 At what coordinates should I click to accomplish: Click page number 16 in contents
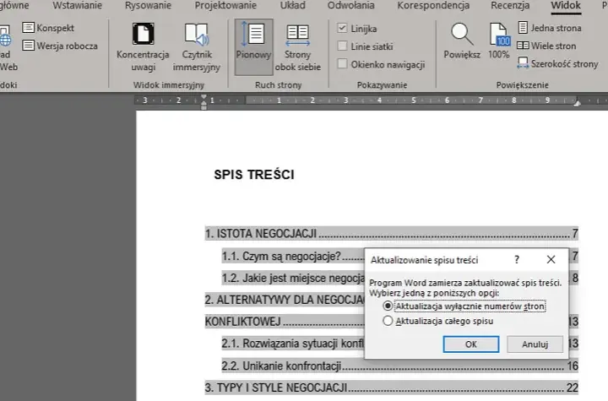point(573,366)
